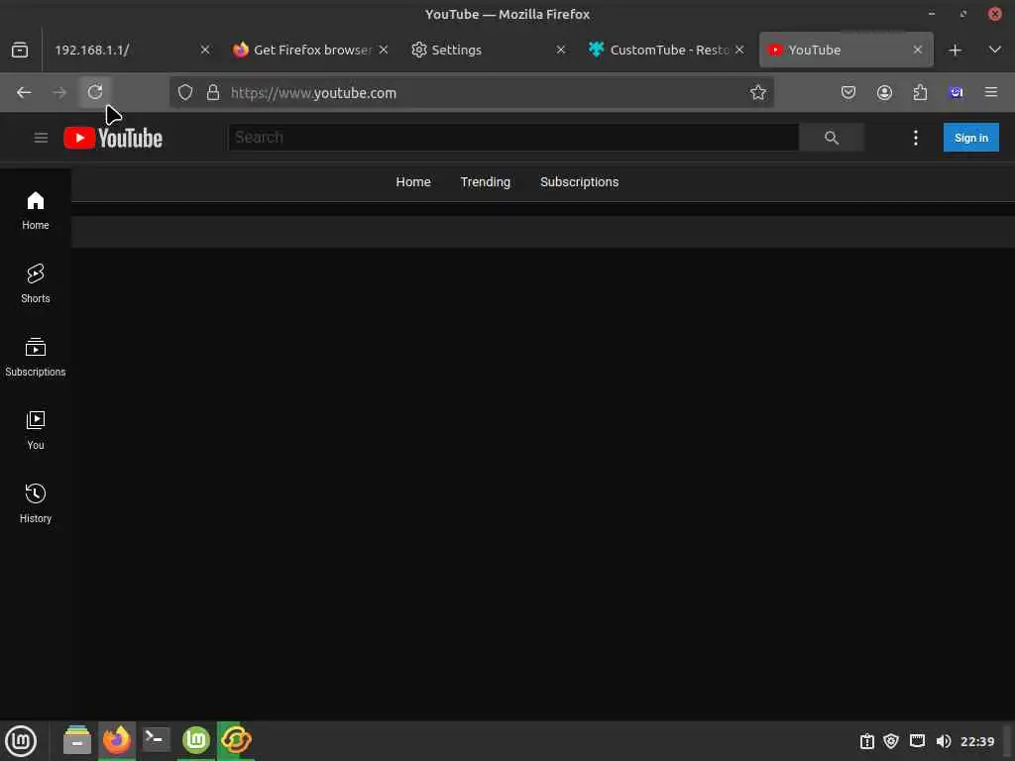
Task: Open the Pocket save icon
Action: click(x=848, y=92)
